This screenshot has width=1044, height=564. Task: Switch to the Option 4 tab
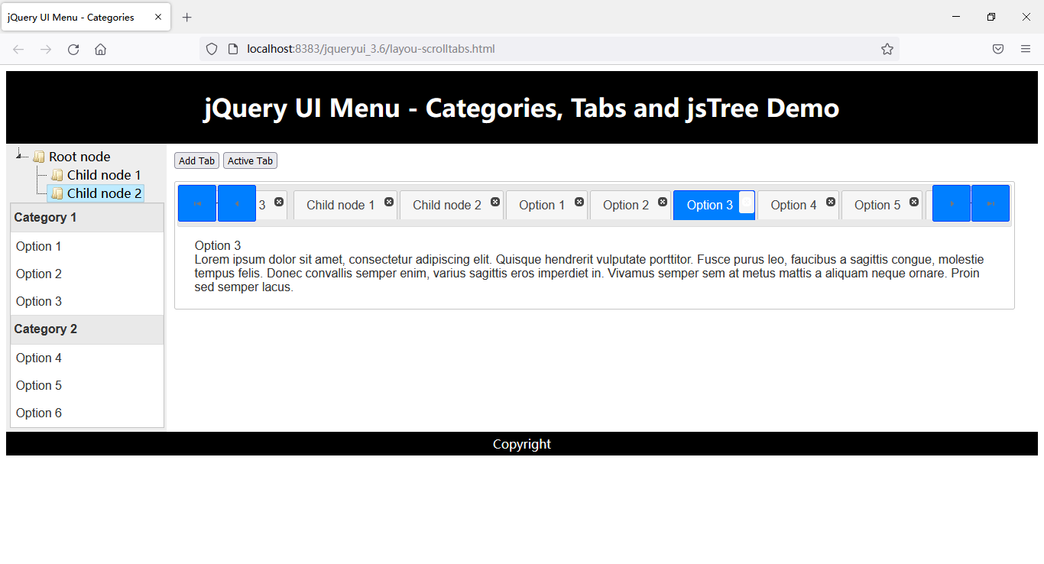click(793, 205)
